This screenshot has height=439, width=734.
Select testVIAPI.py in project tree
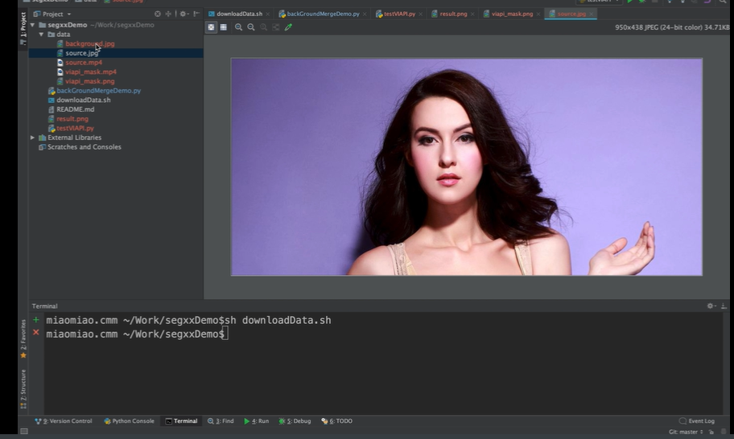point(75,128)
